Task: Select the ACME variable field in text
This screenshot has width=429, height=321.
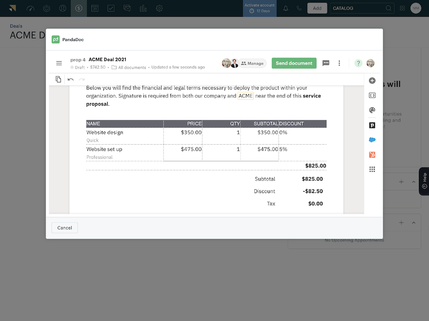Action: click(x=246, y=96)
